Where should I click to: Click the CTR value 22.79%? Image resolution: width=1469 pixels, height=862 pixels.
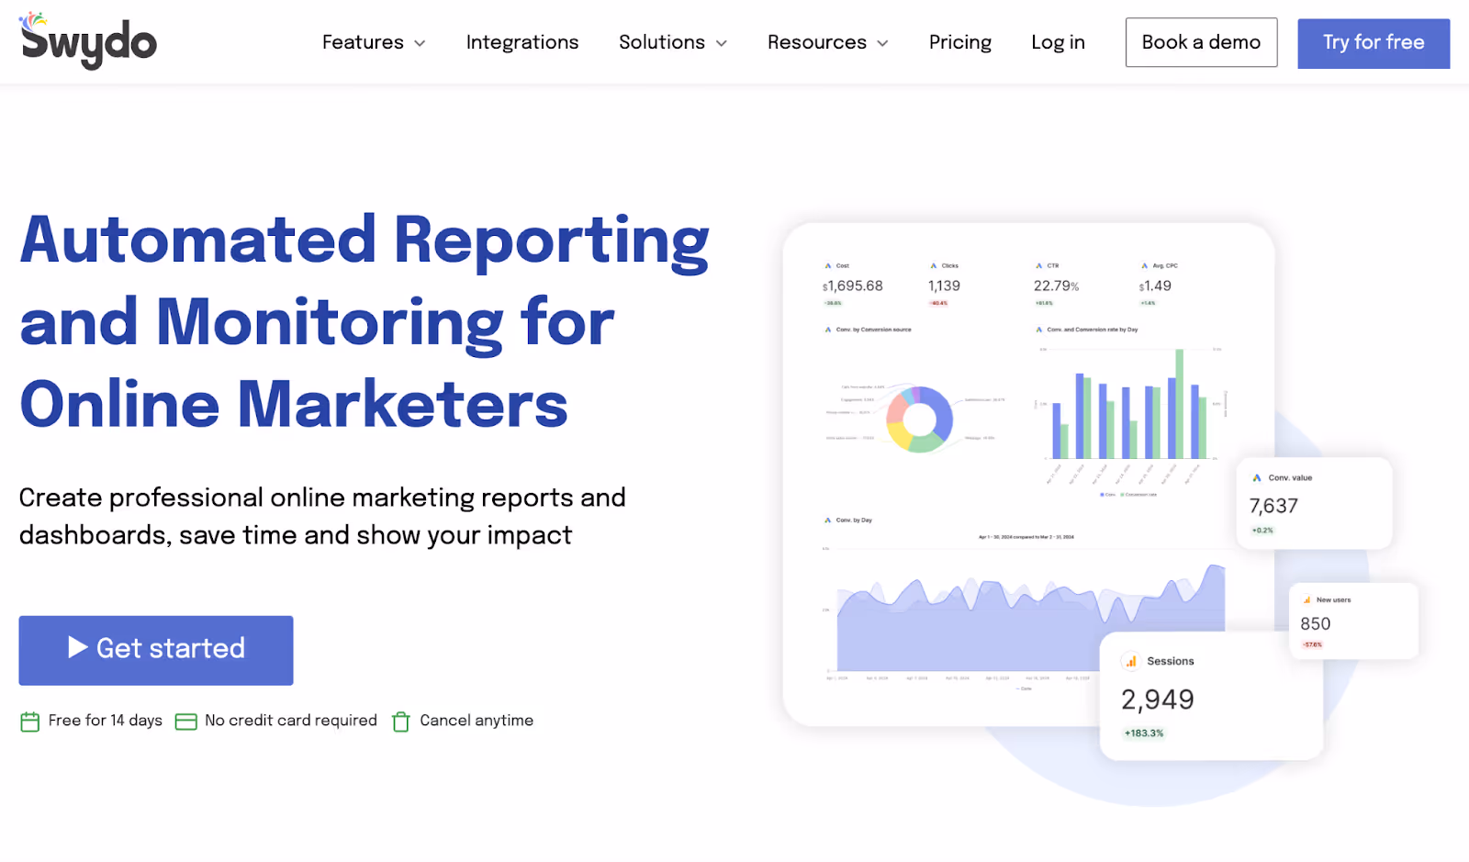(1056, 286)
